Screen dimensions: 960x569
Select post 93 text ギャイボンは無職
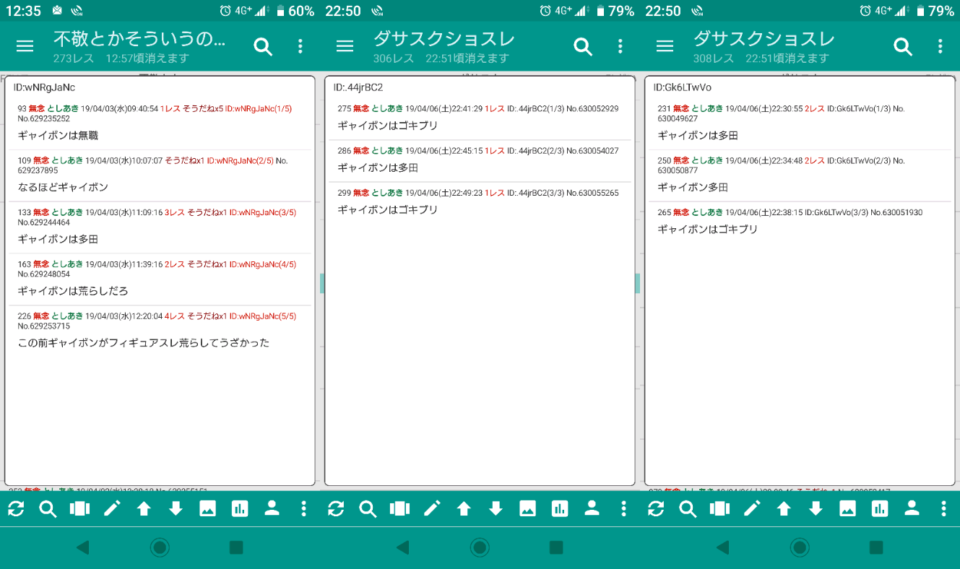point(58,135)
